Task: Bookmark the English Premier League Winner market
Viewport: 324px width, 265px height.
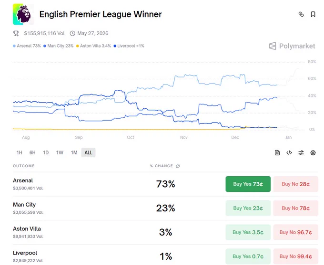Action: tap(313, 14)
